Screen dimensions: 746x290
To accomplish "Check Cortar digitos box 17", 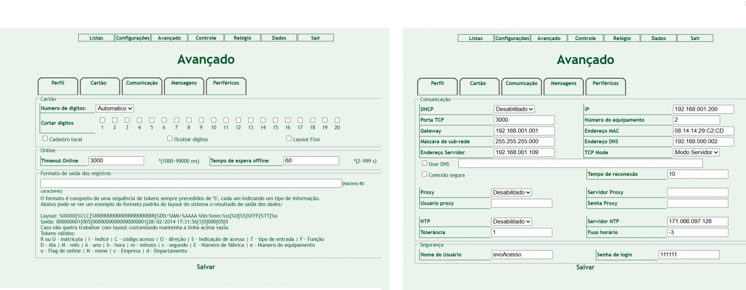I will [300, 120].
